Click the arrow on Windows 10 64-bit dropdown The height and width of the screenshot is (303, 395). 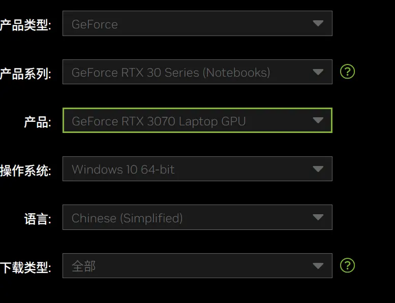tap(318, 169)
